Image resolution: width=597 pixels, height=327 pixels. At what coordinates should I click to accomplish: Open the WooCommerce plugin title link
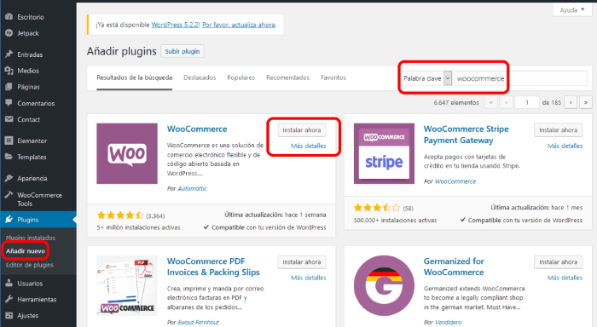pos(197,129)
